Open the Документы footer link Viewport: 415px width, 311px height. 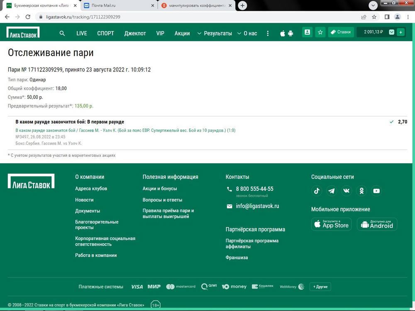point(88,211)
